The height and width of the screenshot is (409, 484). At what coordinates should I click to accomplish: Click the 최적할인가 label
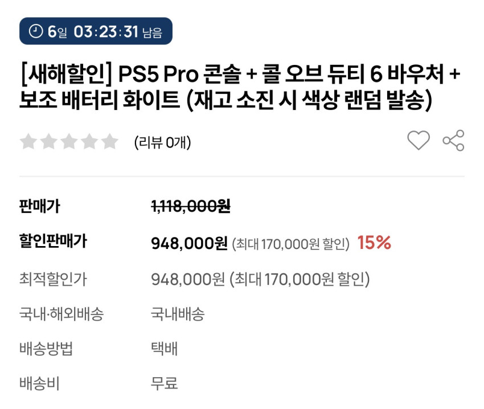53,279
